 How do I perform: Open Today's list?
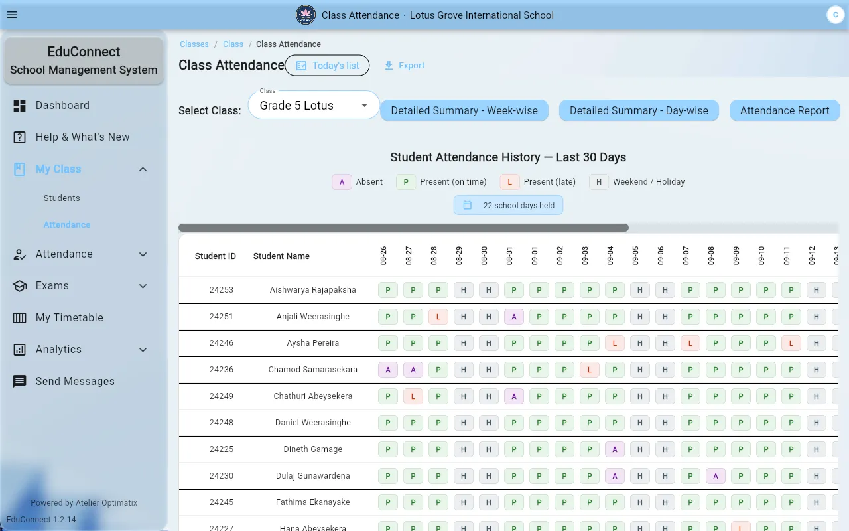[x=327, y=65]
